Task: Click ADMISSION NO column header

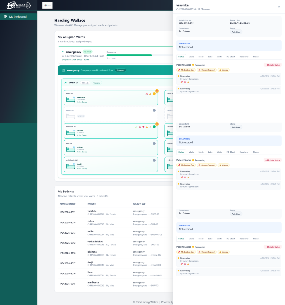Action: click(67, 204)
